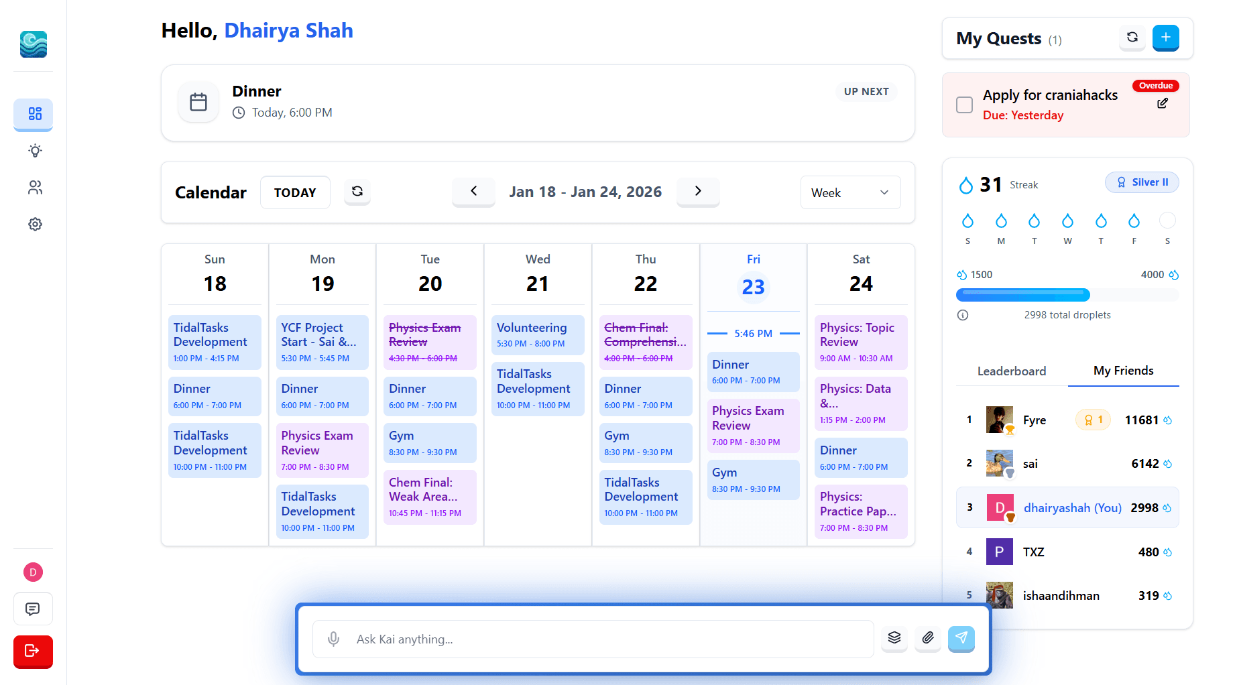The height and width of the screenshot is (685, 1235).
Task: Click the red logout icon
Action: 33,651
